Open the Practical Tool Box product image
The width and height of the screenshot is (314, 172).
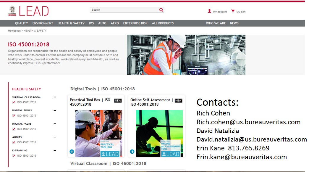[98, 134]
